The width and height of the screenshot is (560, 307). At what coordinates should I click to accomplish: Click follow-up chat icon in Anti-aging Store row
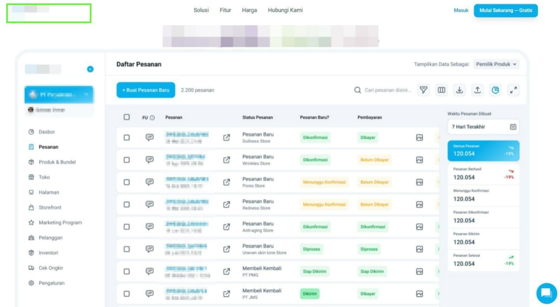[x=150, y=227]
